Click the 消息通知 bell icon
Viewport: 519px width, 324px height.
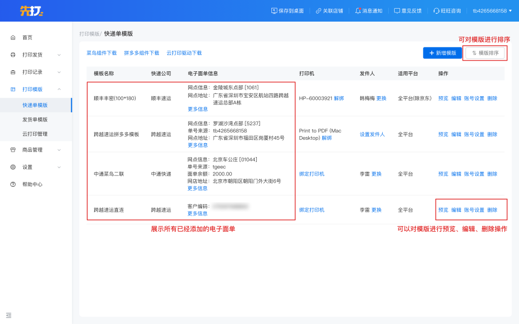[x=357, y=11]
